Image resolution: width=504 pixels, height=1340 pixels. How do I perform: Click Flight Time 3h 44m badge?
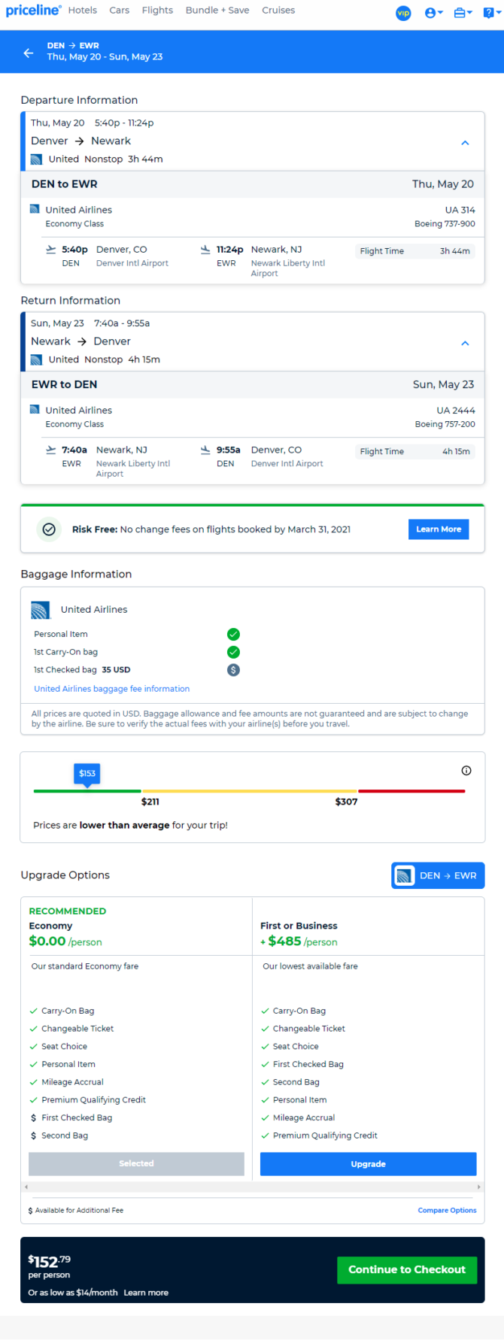[414, 251]
